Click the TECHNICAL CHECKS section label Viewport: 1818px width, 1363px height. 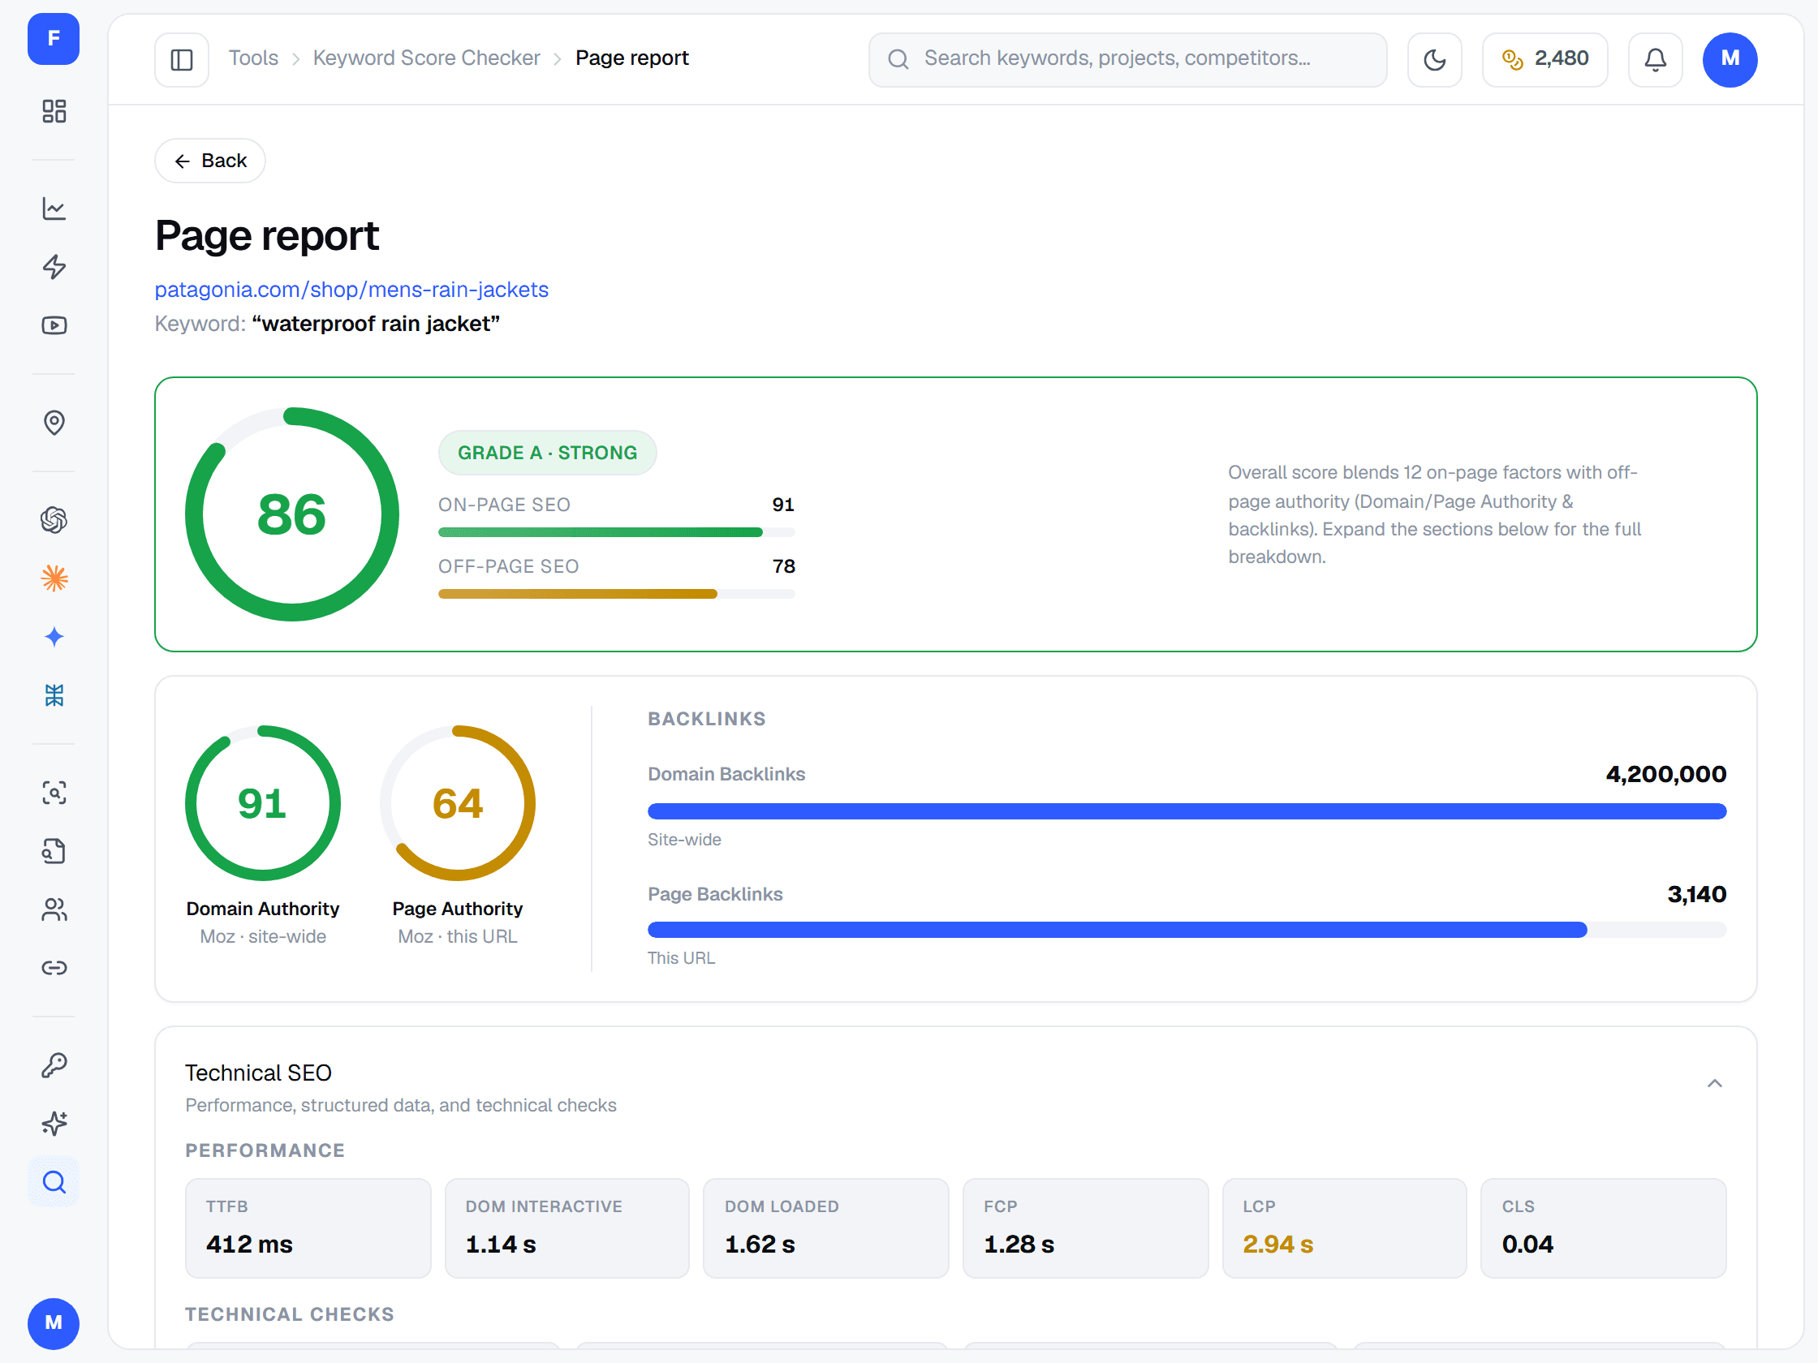point(289,1314)
